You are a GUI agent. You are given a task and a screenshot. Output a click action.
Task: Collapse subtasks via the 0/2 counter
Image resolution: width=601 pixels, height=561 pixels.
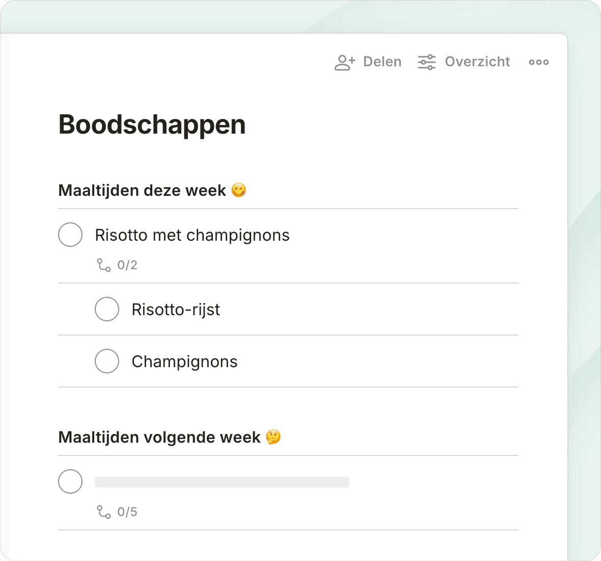[x=127, y=265]
